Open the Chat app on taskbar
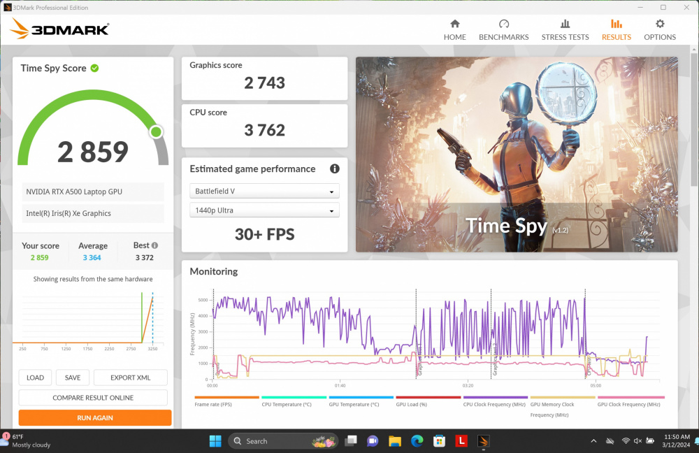 (373, 441)
